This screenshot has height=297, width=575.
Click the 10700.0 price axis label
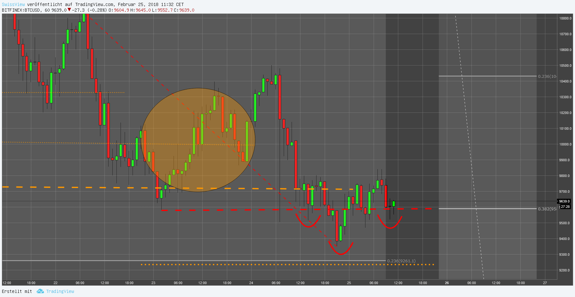[x=565, y=34]
